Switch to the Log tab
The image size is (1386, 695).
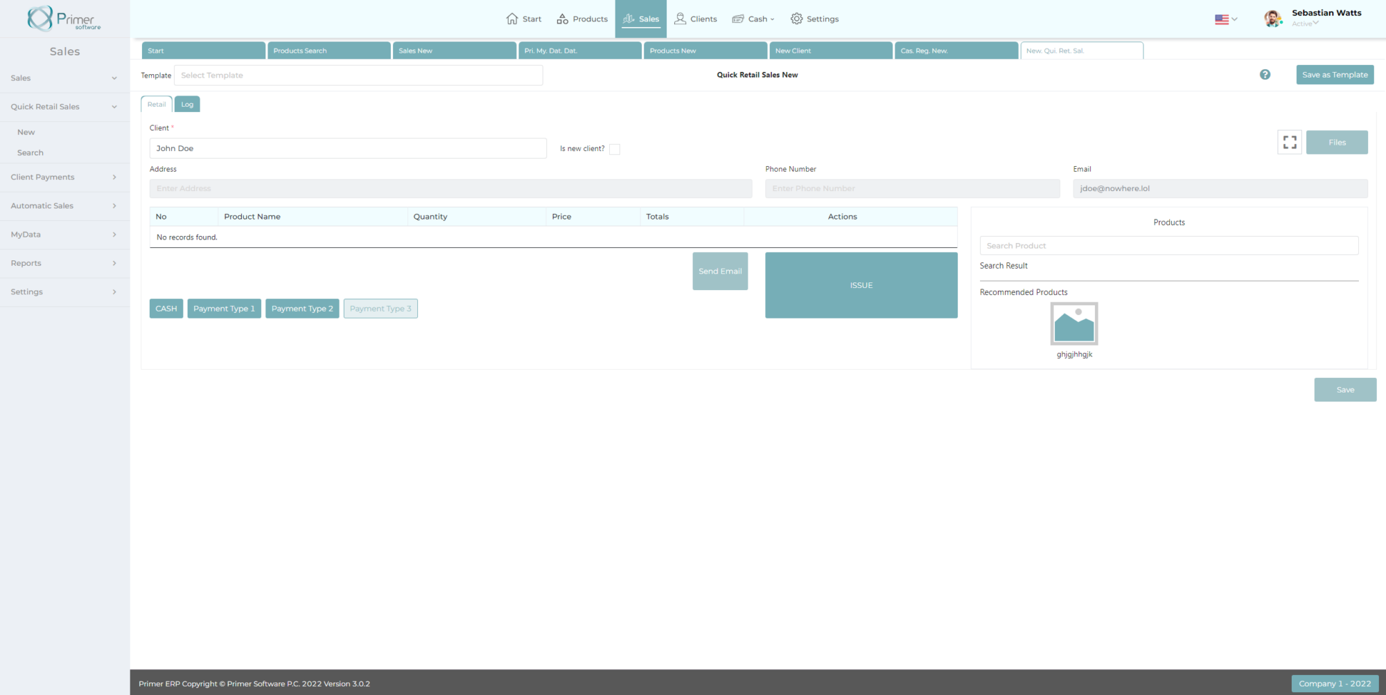tap(187, 105)
